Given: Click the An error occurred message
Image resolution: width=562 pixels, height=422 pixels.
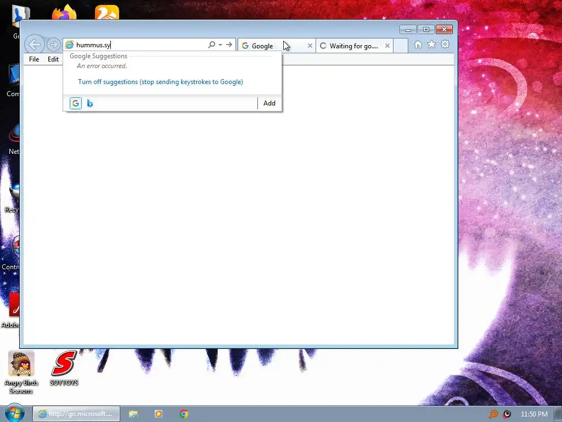Looking at the screenshot, I should pos(102,66).
